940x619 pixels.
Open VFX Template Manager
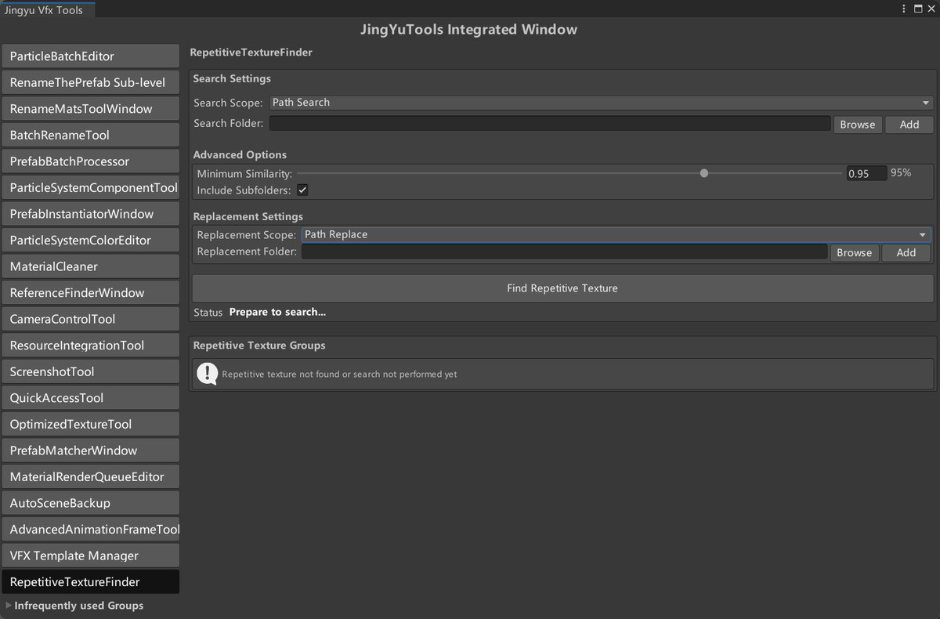[x=90, y=556]
